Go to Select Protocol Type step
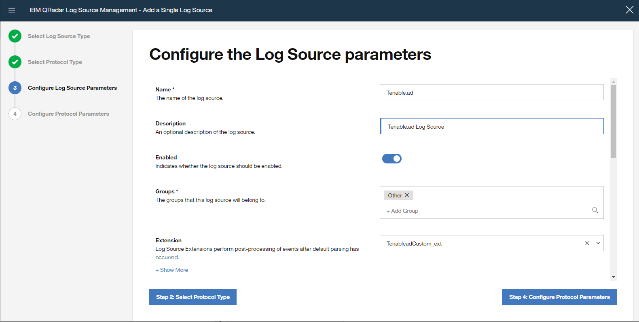 click(55, 62)
